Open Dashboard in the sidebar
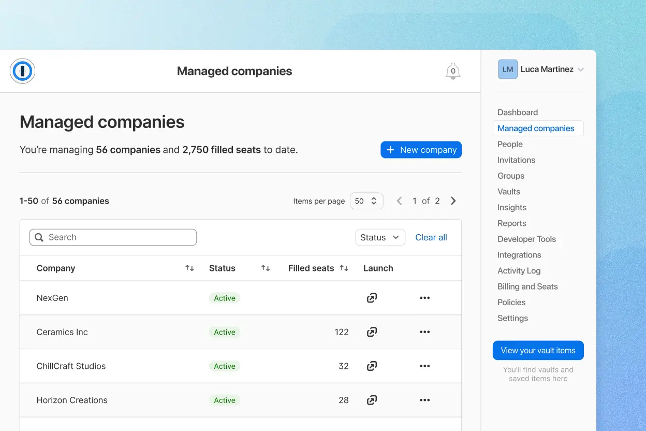This screenshot has height=431, width=646. [x=518, y=112]
